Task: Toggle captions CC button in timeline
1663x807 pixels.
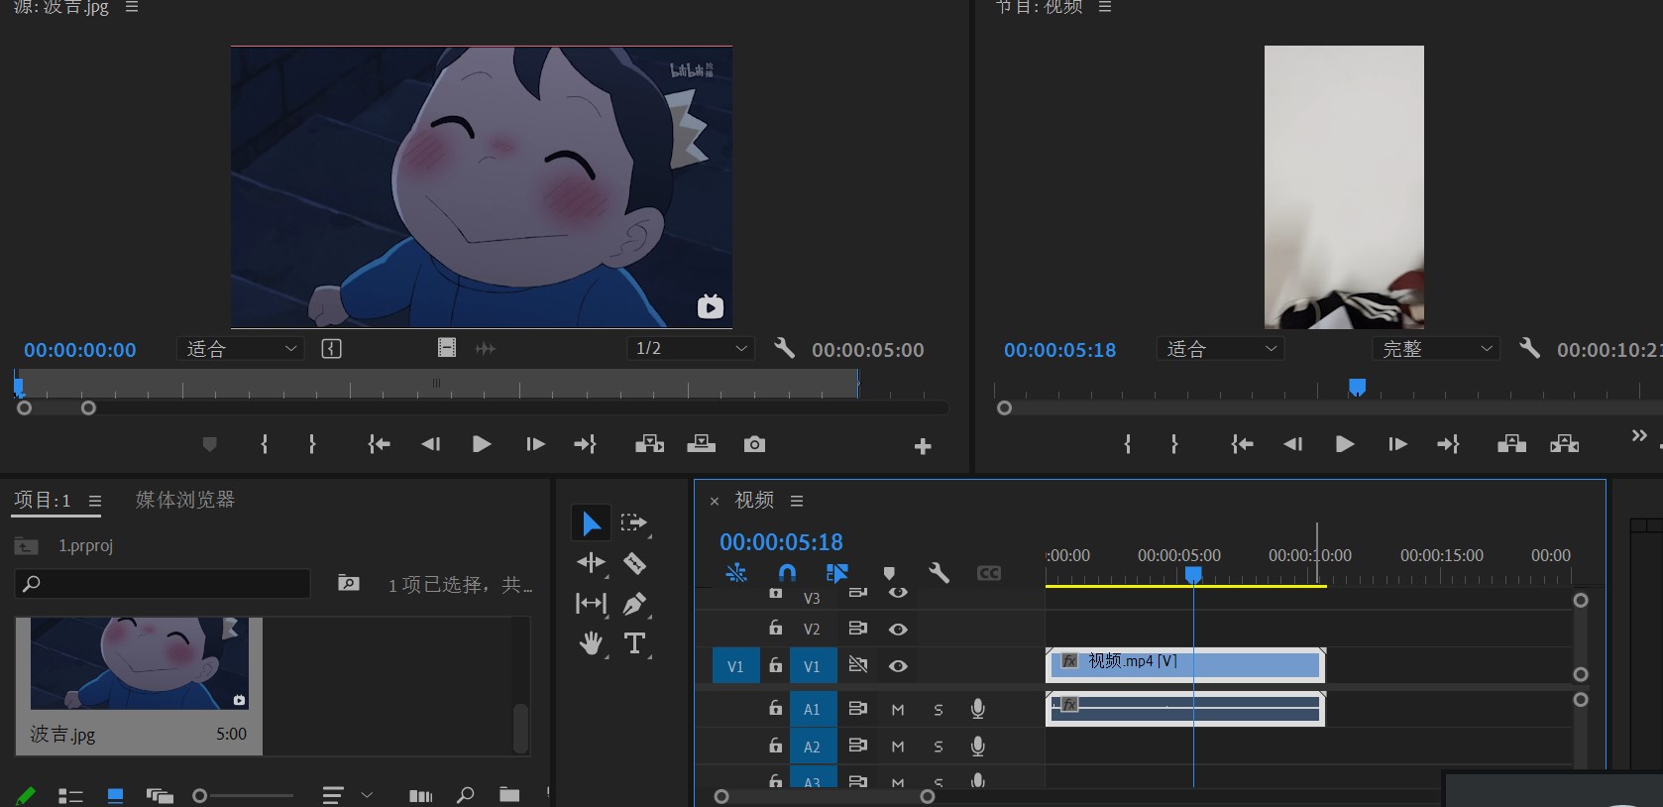Action: tap(988, 573)
